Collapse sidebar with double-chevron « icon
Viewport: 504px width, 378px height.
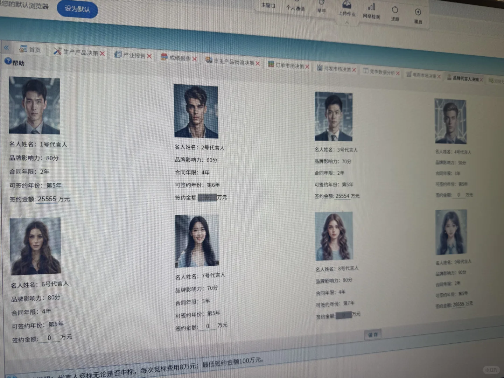tap(6, 47)
